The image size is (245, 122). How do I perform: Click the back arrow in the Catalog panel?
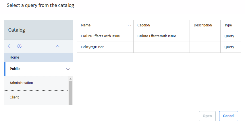(x=9, y=46)
